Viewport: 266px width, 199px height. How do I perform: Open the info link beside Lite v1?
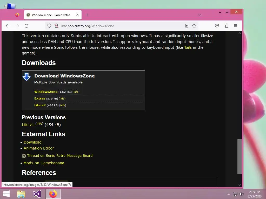coord(39,124)
